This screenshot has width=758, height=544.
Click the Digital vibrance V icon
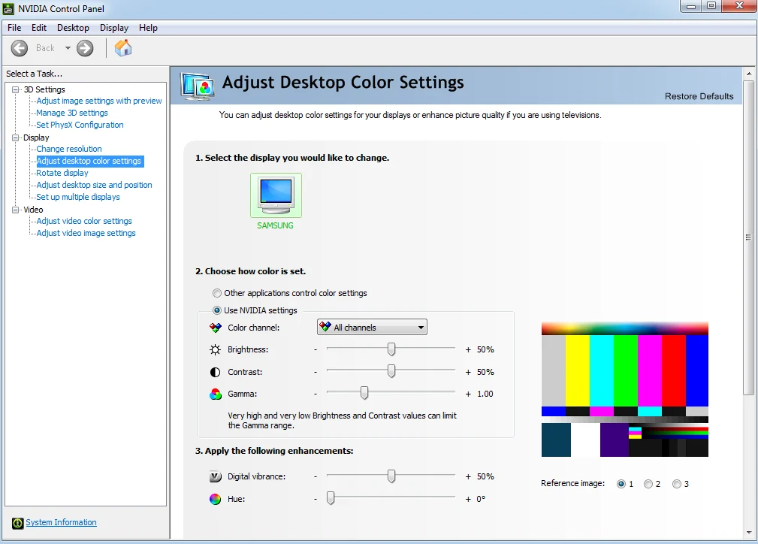[x=215, y=477]
